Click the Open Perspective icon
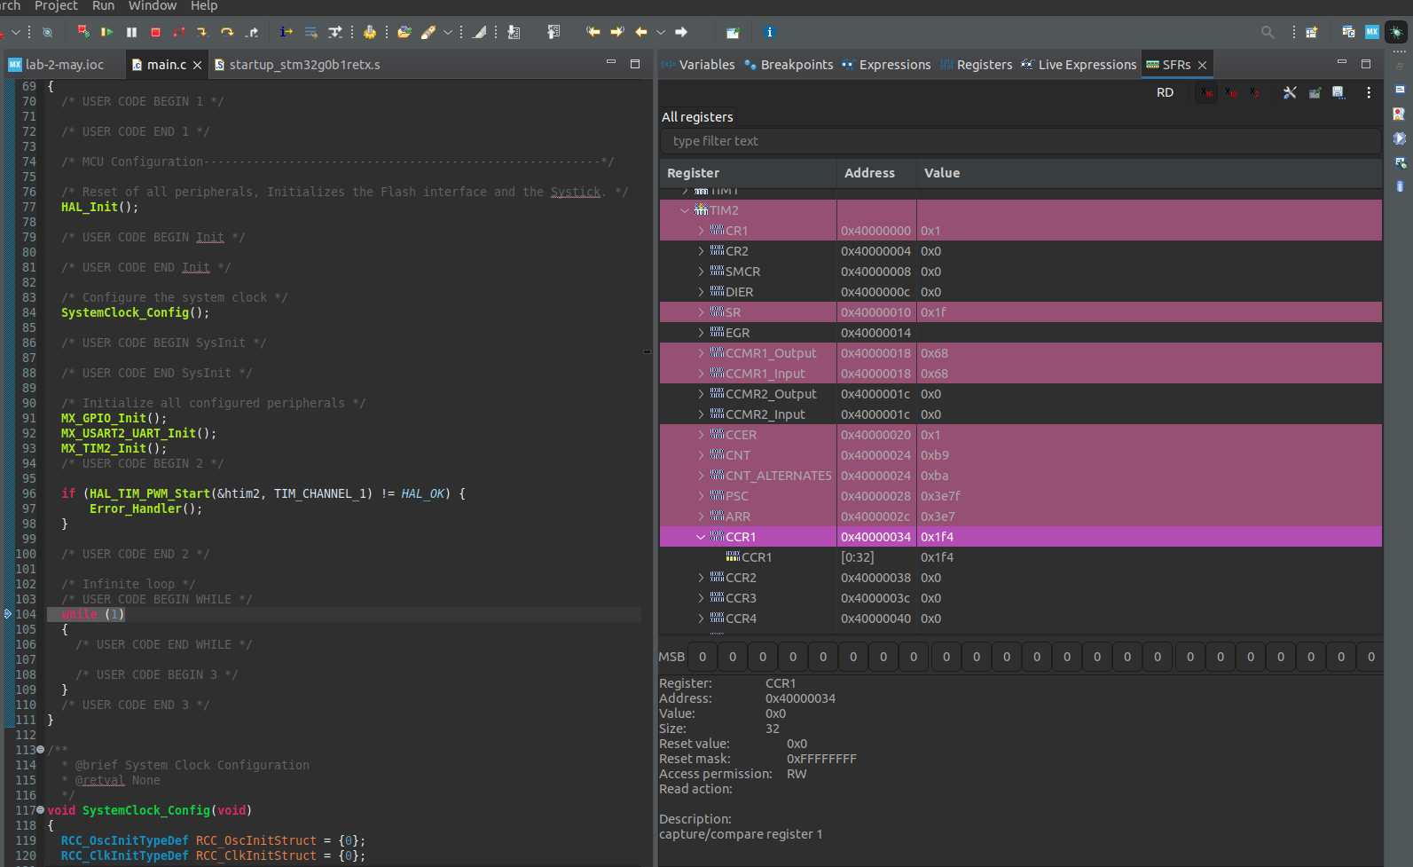1413x867 pixels. click(x=1312, y=32)
